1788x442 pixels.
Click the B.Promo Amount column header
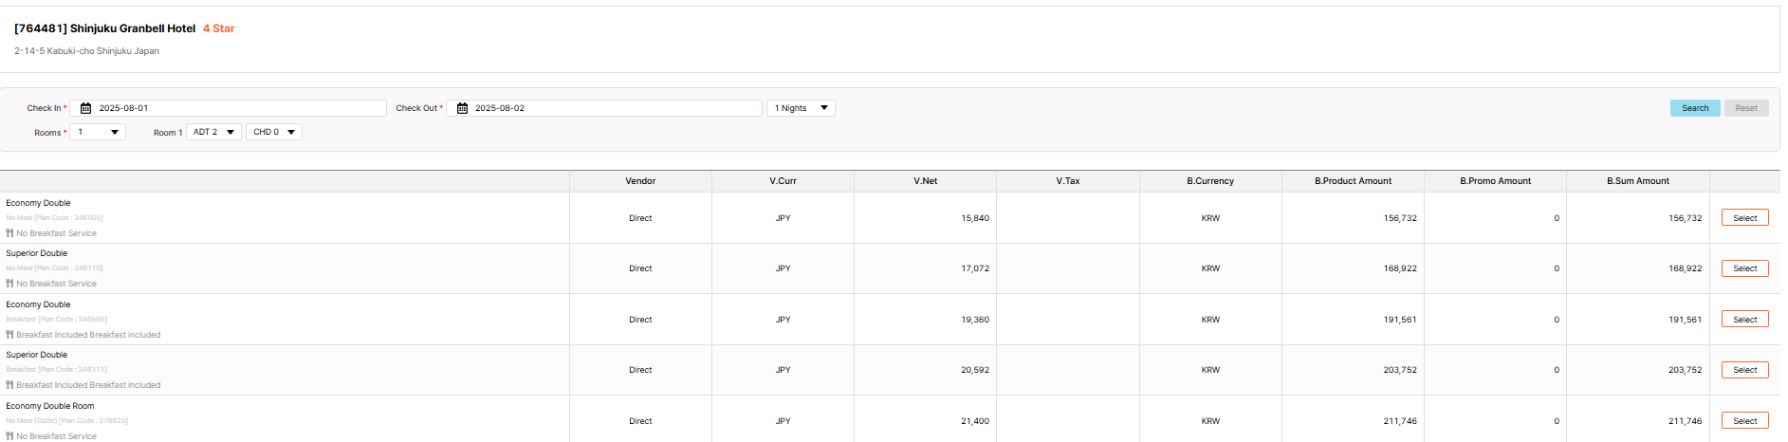(1495, 181)
